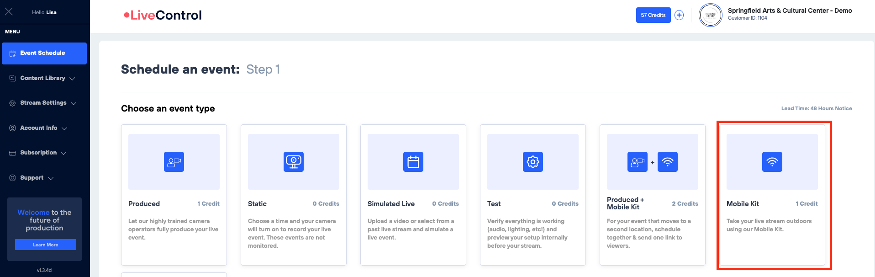Image resolution: width=875 pixels, height=277 pixels.
Task: Click the Mobile Kit wifi icon
Action: tap(772, 162)
